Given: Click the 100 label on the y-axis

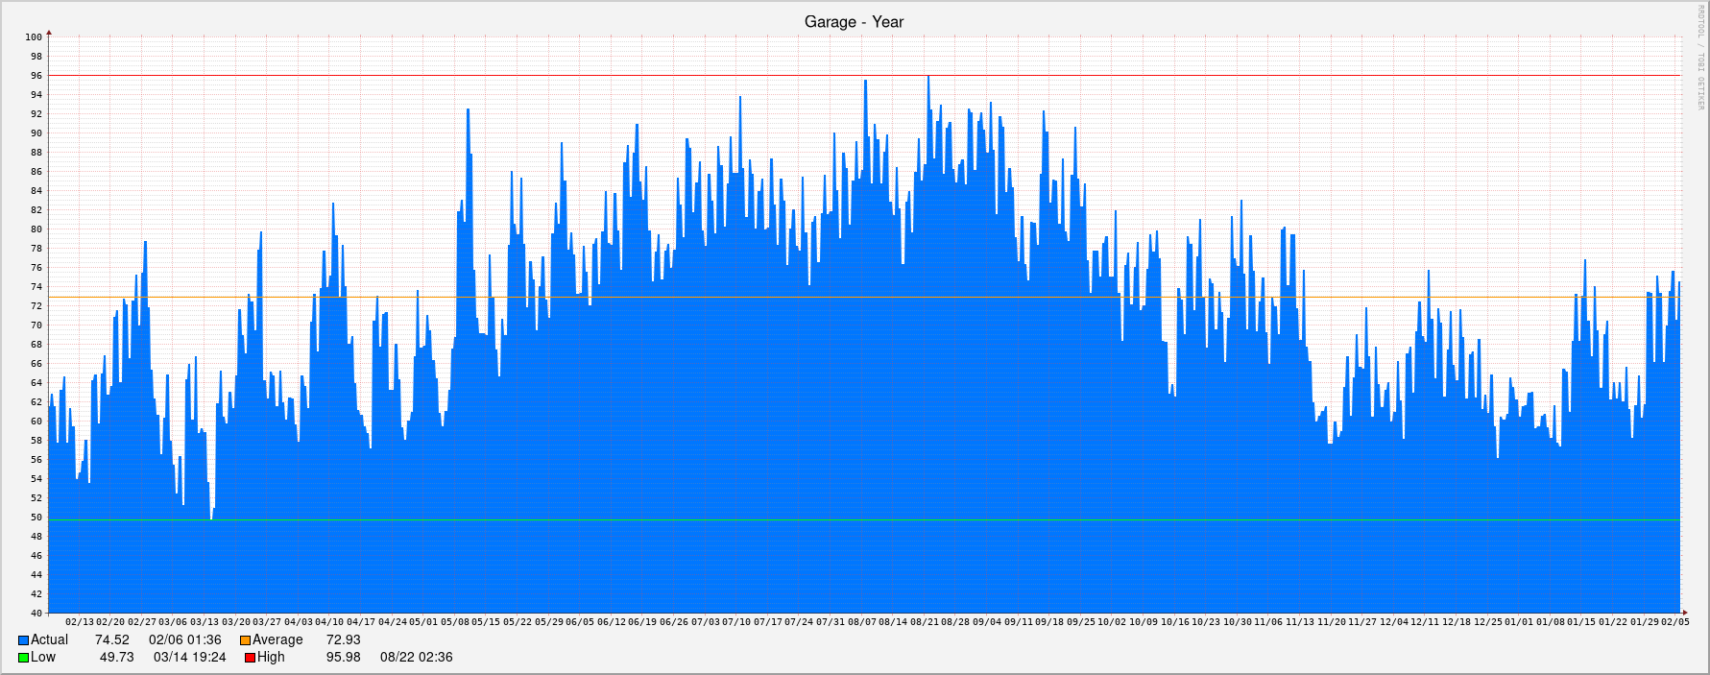Looking at the screenshot, I should 34,37.
